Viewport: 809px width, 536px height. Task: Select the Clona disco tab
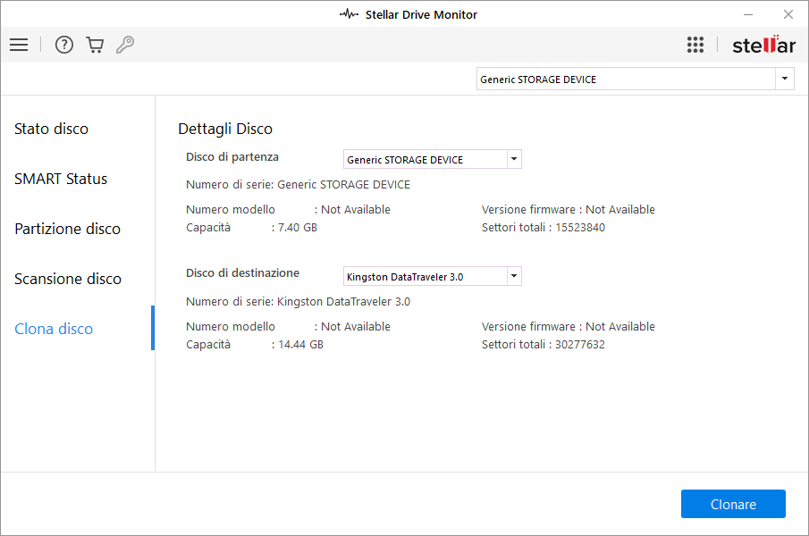coord(54,329)
